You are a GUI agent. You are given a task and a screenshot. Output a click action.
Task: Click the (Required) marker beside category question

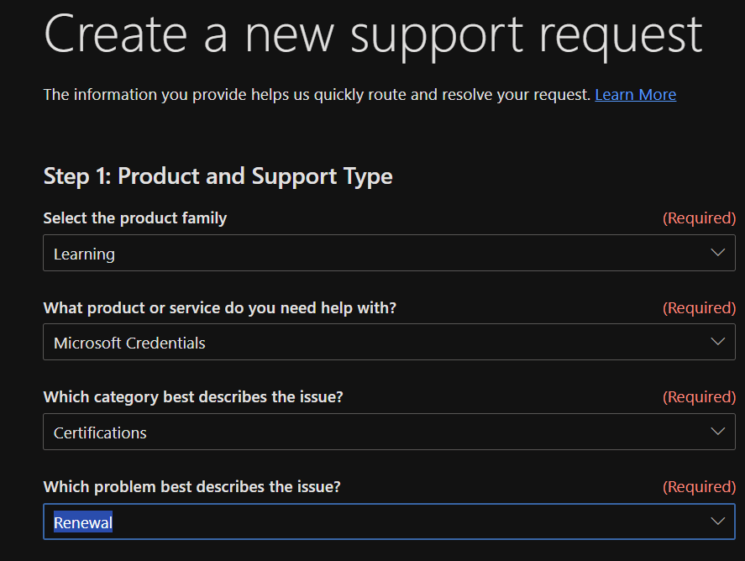(x=699, y=397)
